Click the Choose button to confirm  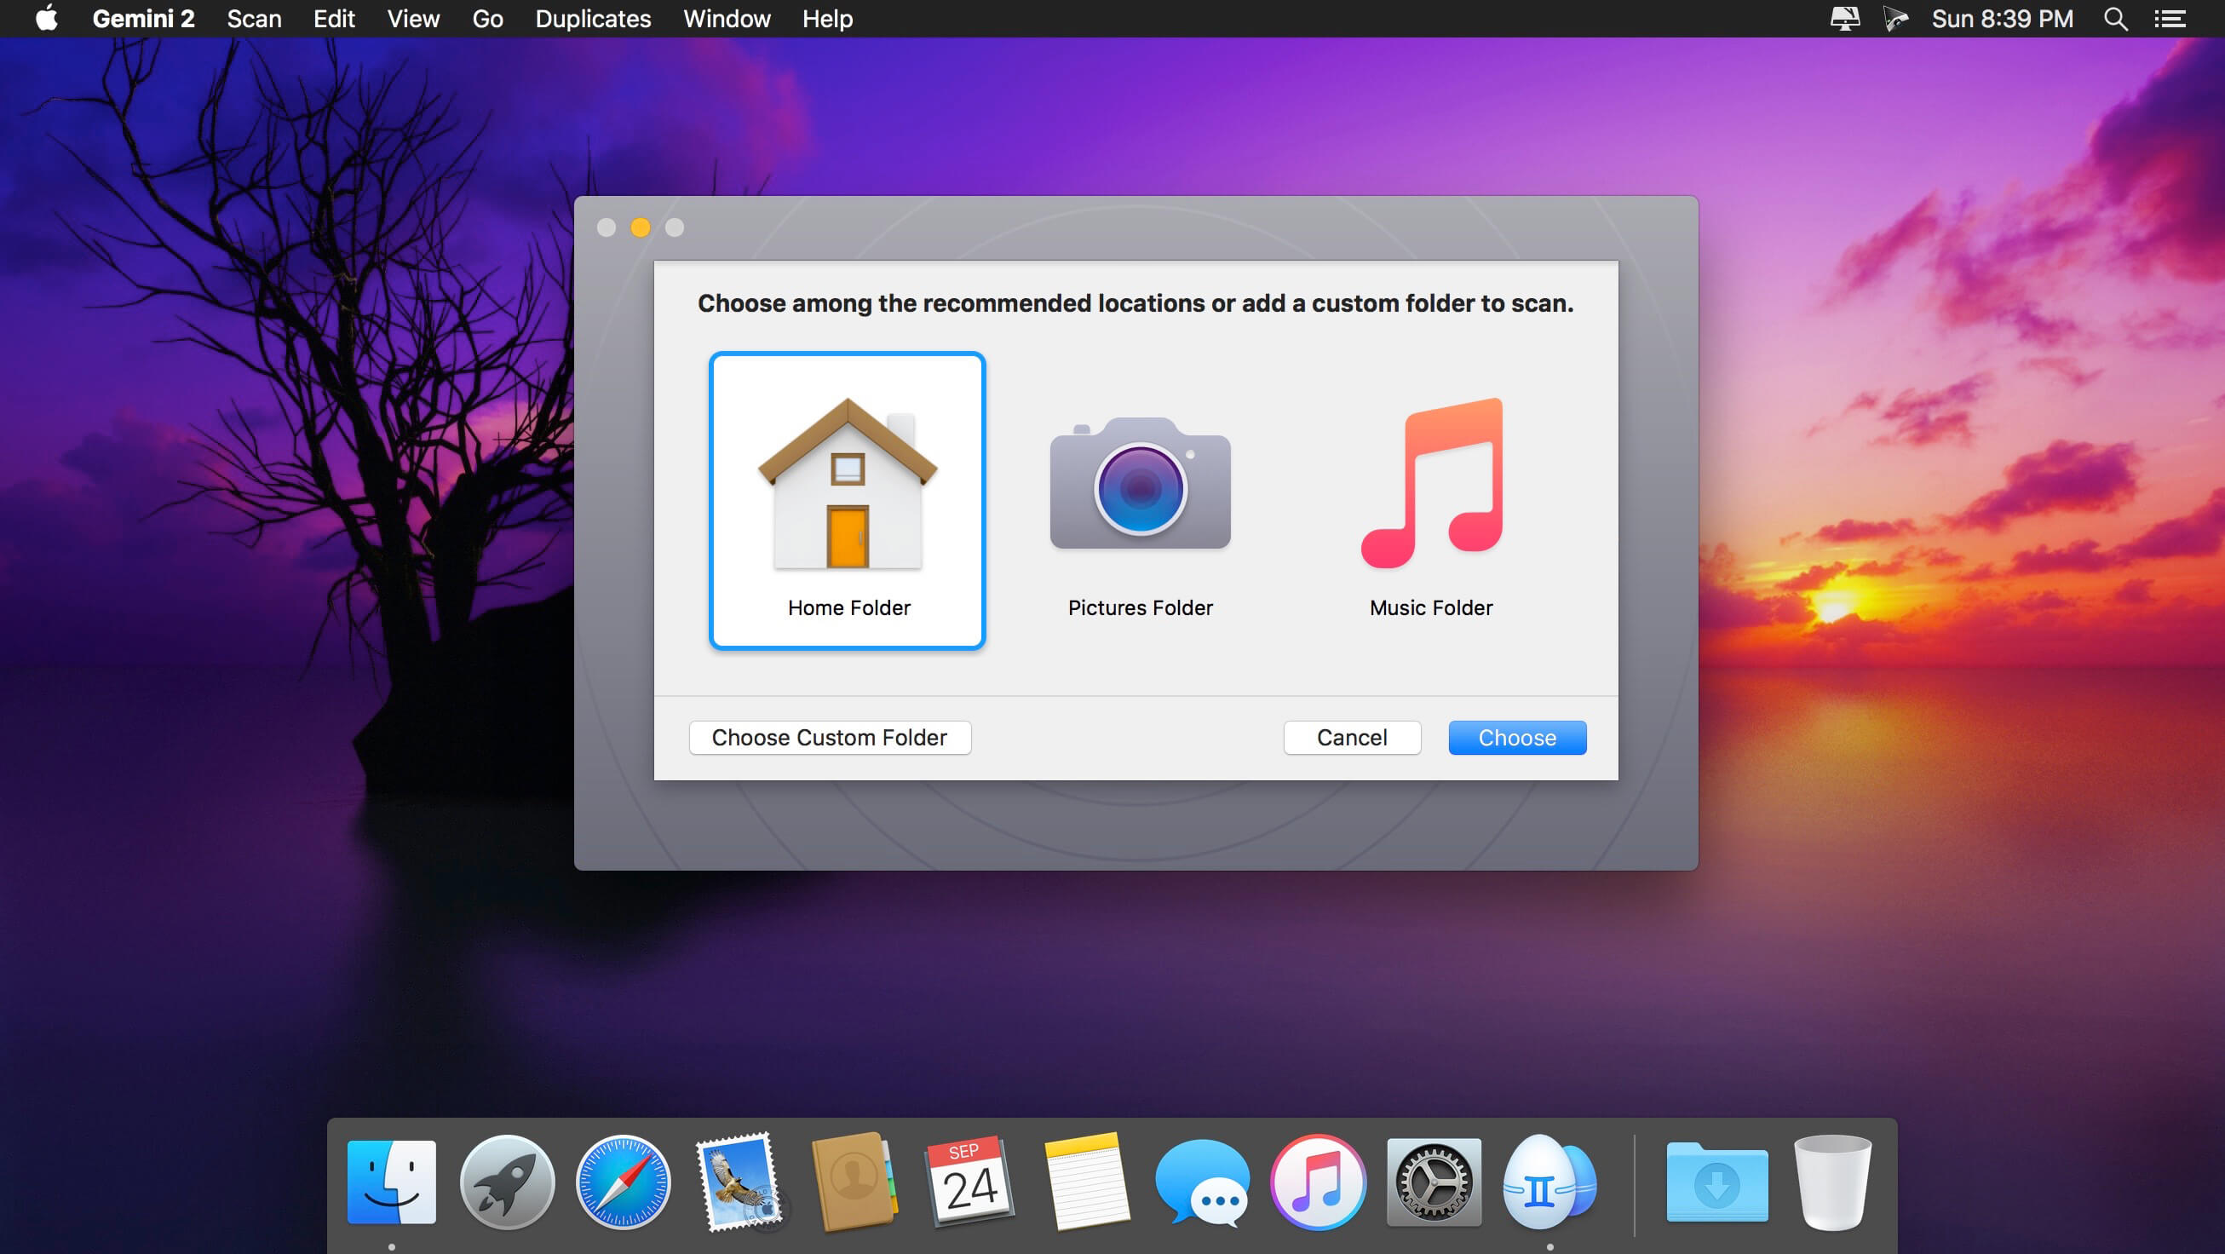[x=1517, y=736]
